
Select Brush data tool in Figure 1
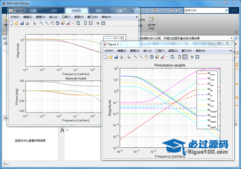click(x=68, y=23)
